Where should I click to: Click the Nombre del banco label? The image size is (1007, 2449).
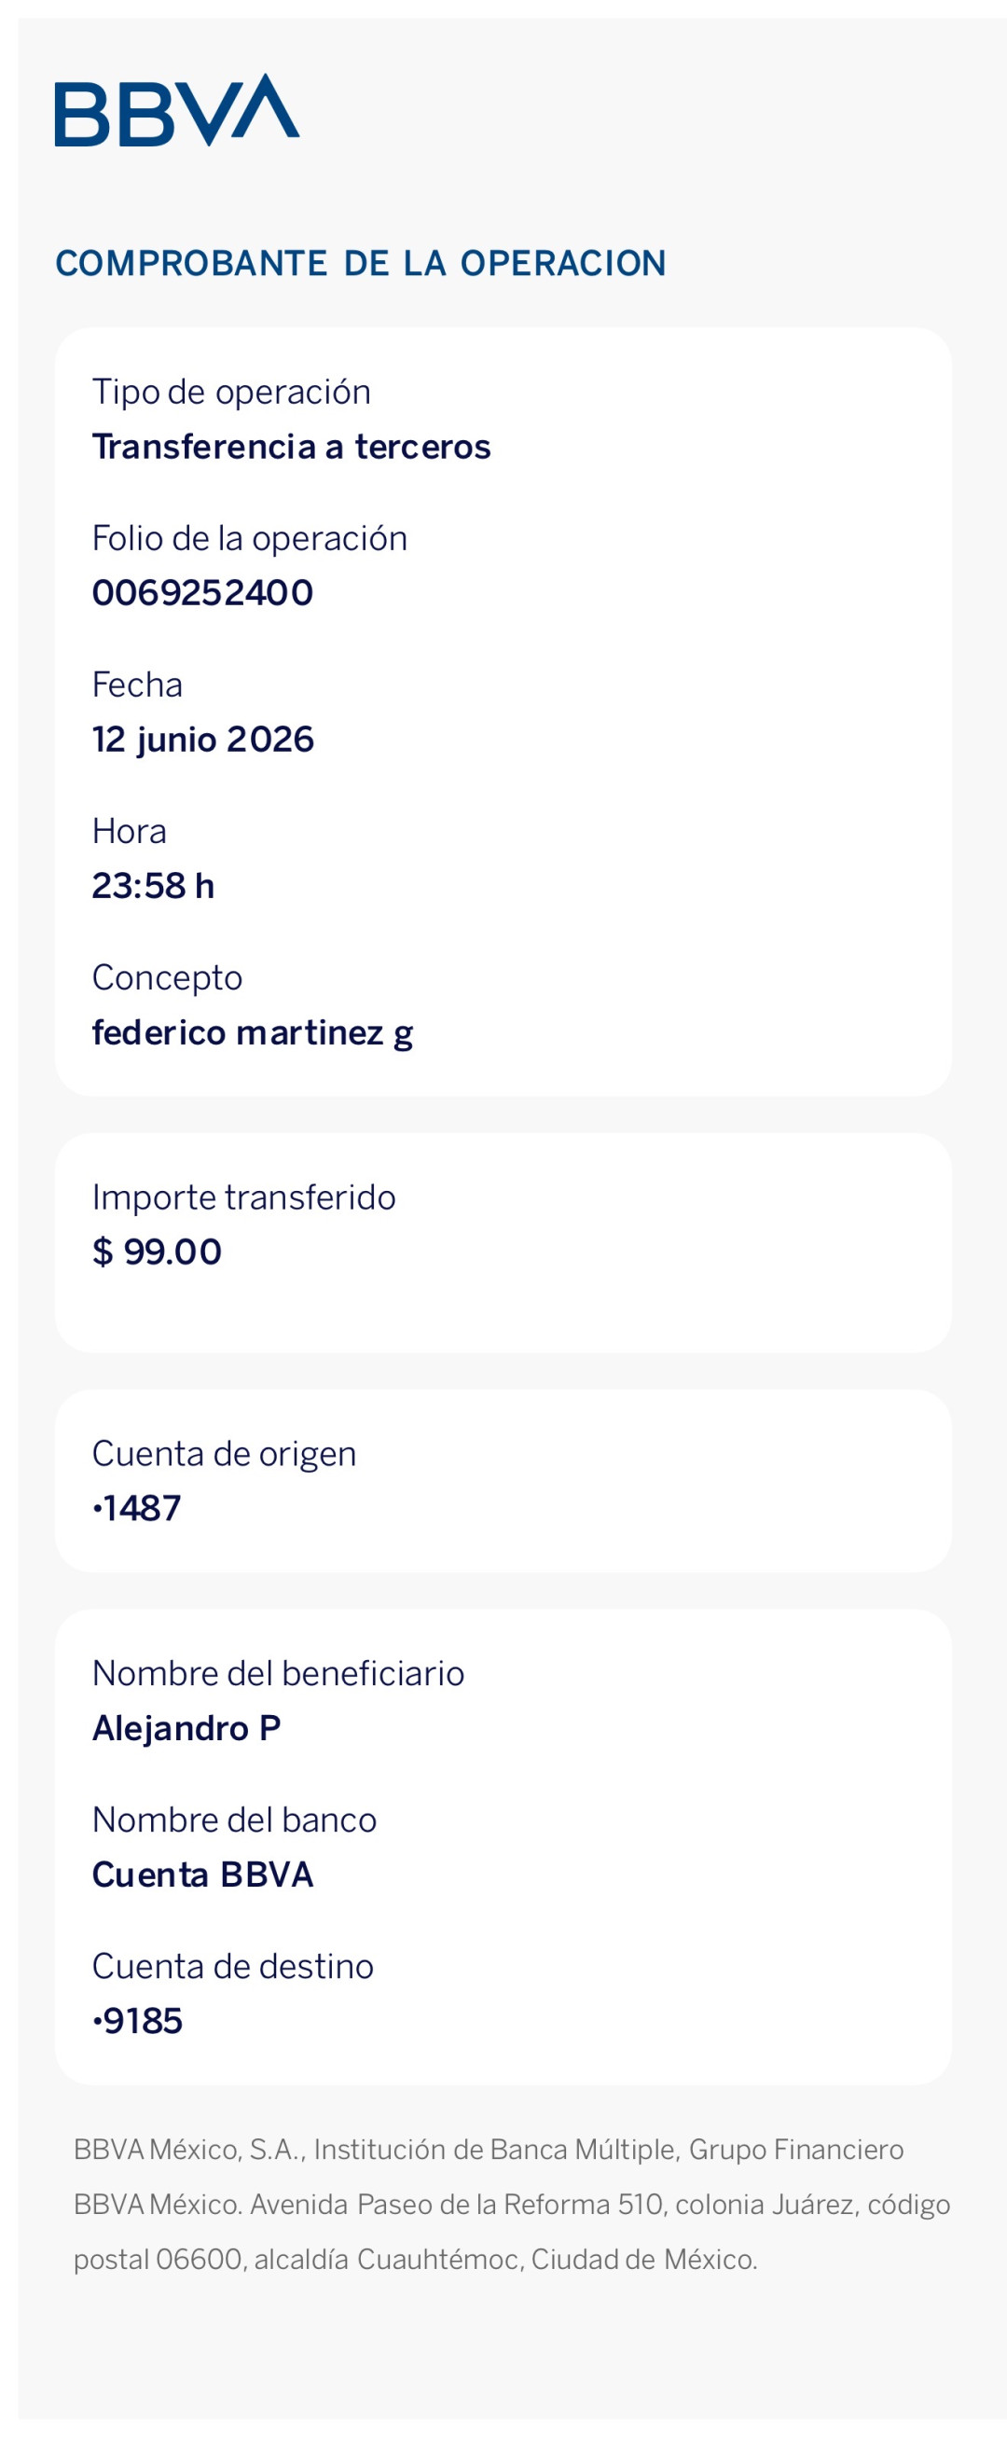(234, 1819)
